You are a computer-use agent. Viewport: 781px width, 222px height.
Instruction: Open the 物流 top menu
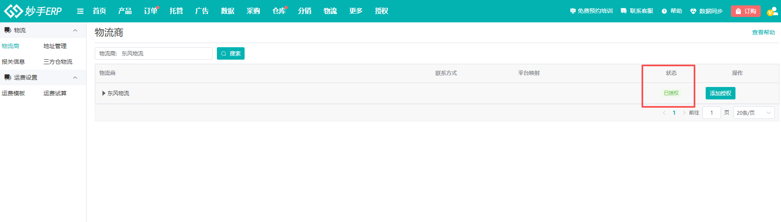tap(330, 11)
